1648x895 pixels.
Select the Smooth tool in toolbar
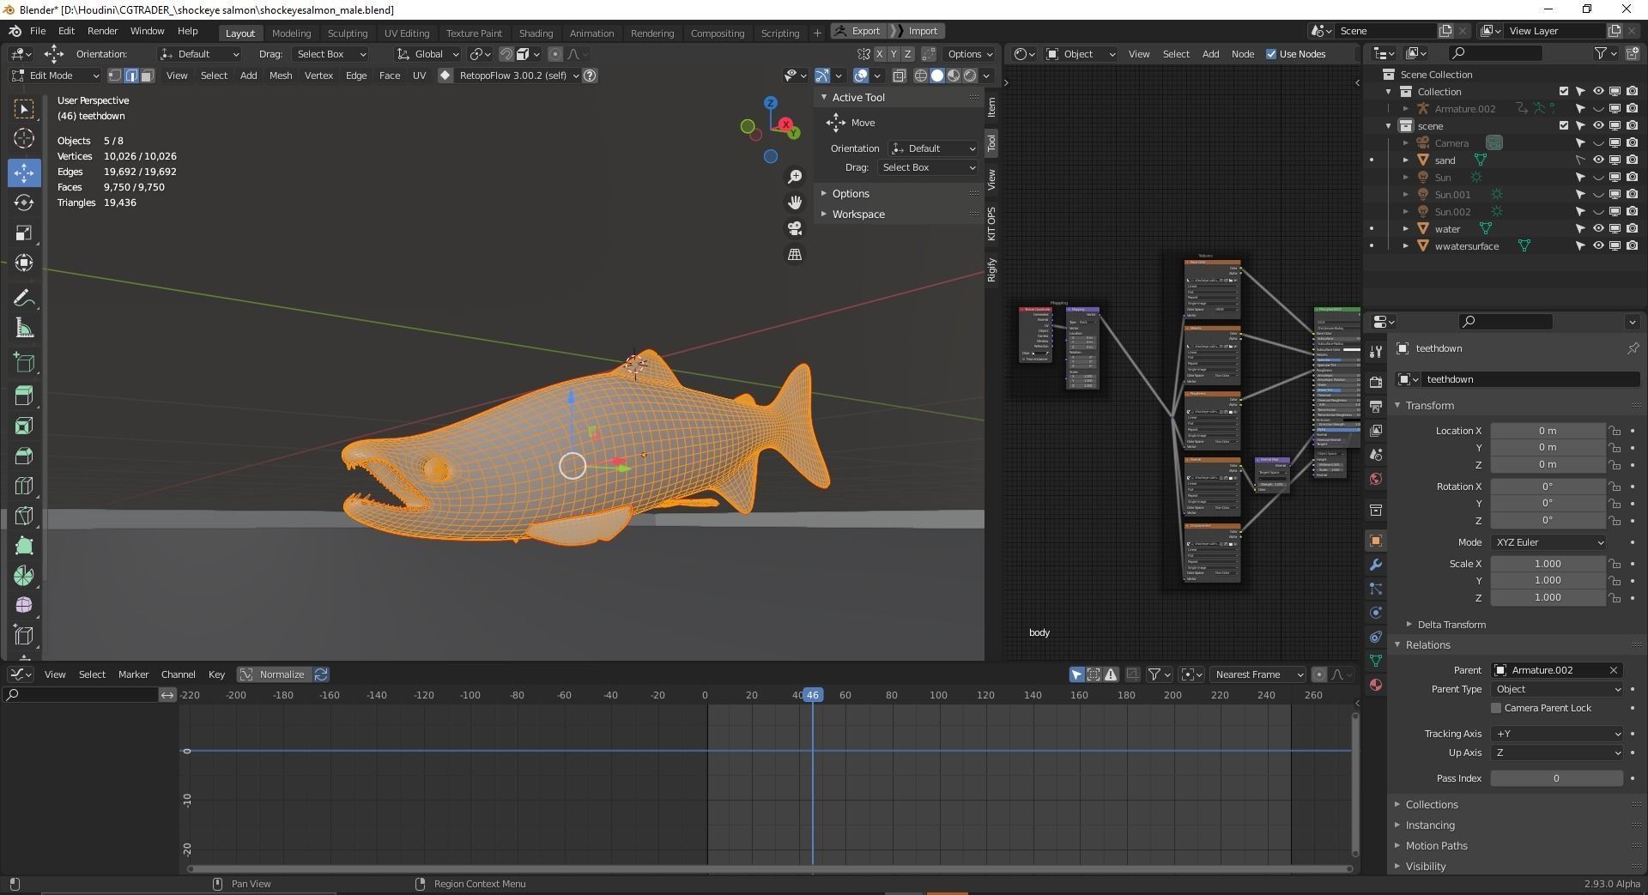24,606
